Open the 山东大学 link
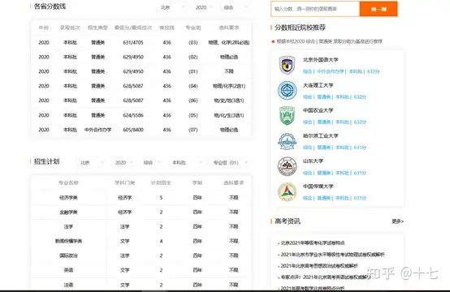Viewport: 450px width, 292px height. [x=313, y=161]
